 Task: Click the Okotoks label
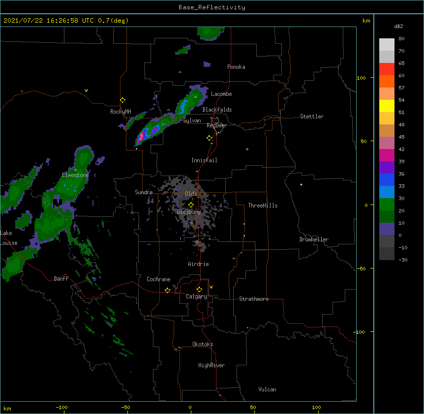(x=203, y=344)
